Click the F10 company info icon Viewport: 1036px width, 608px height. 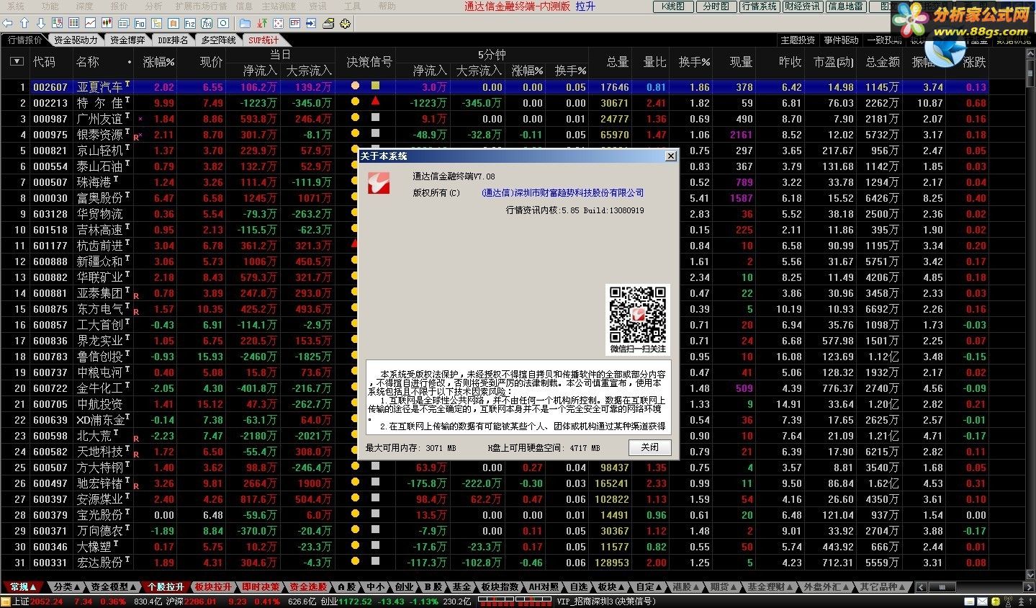(x=140, y=23)
